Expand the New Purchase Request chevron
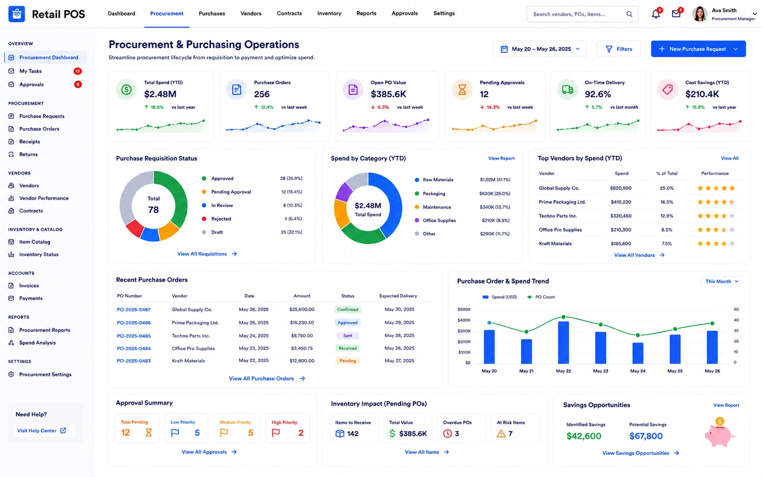The width and height of the screenshot is (763, 477). (x=736, y=49)
